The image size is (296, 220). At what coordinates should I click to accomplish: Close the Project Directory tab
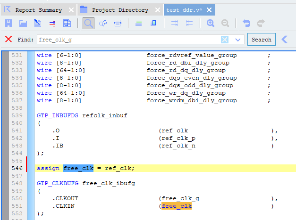[x=158, y=10]
